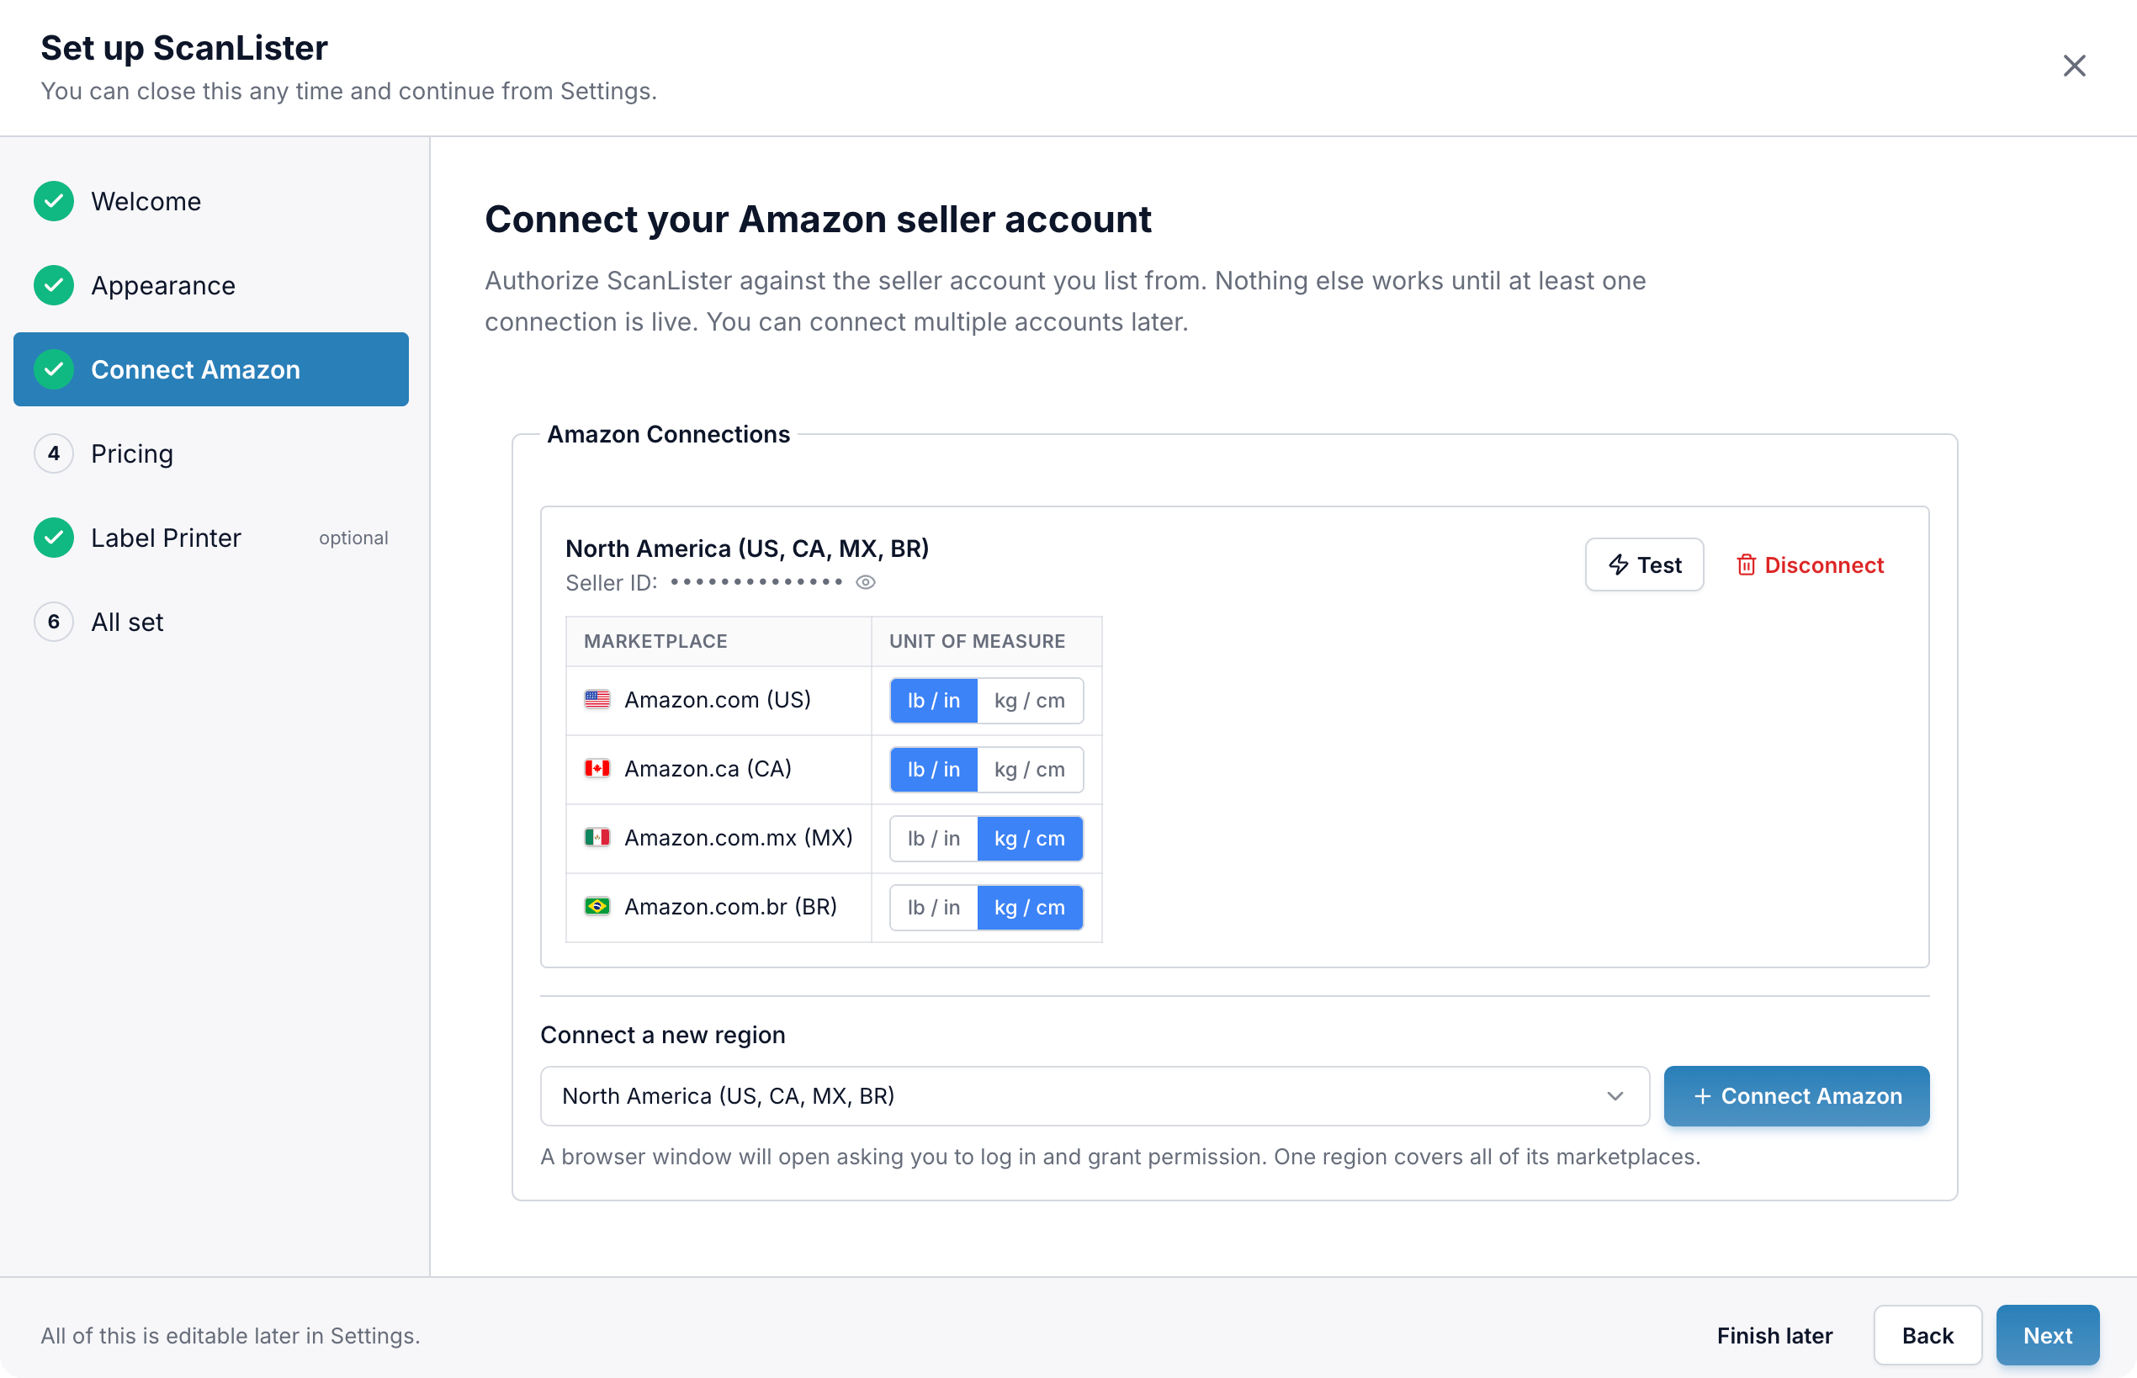The image size is (2137, 1378).
Task: Click the US flag icon
Action: (597, 700)
